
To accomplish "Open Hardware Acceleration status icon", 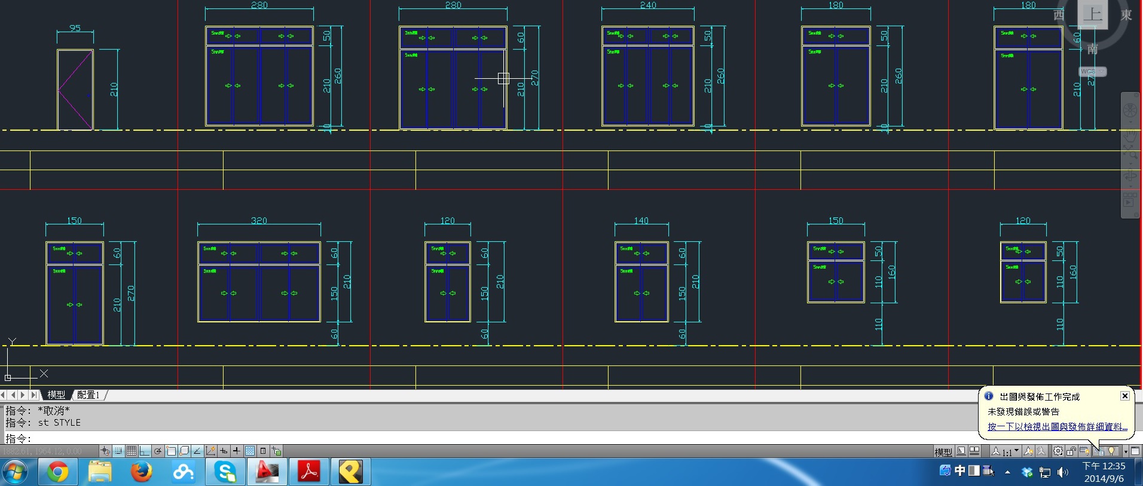I will point(1084,451).
